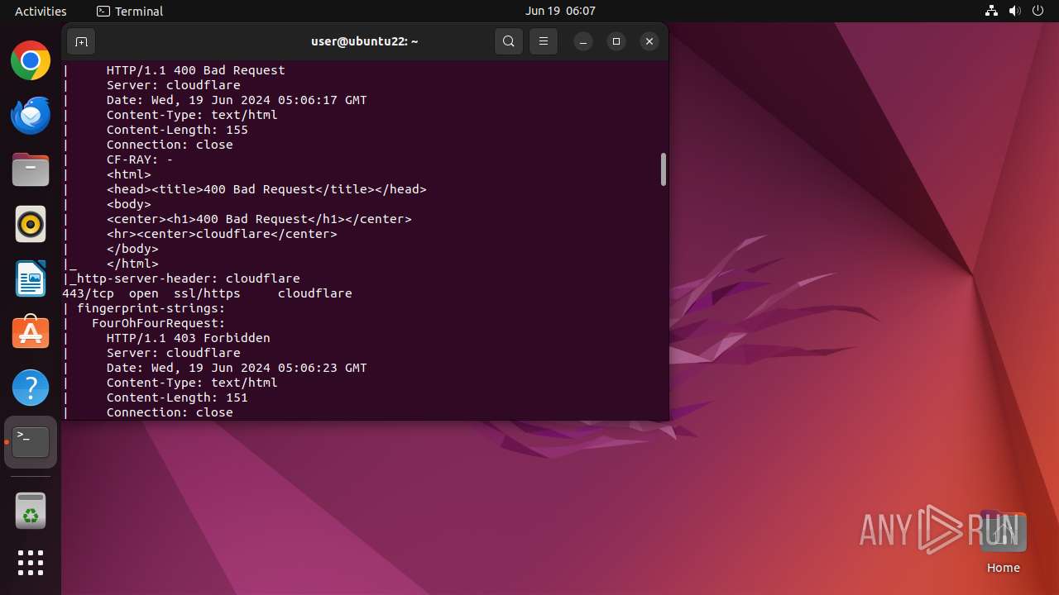Open the terminal search tool
The height and width of the screenshot is (595, 1059).
509,41
